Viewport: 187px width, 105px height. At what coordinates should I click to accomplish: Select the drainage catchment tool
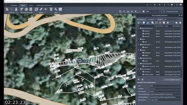pyautogui.click(x=36, y=9)
